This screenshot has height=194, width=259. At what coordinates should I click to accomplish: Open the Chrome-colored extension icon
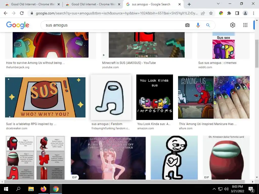221,13
